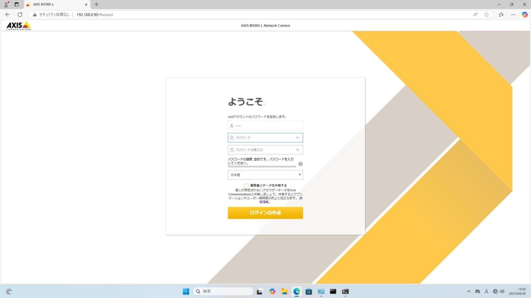
Task: Go back with the browser back arrow
Action: pyautogui.click(x=8, y=15)
